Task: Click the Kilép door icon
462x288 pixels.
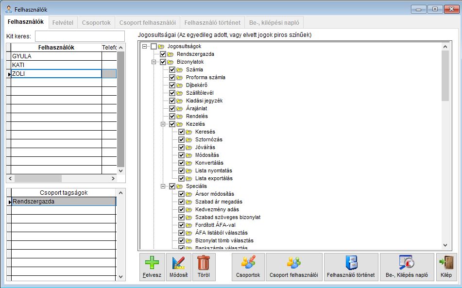Action: [446, 262]
